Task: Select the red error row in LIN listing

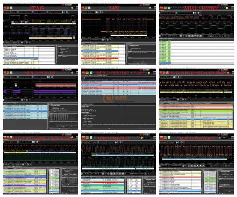Action: pyautogui.click(x=100, y=58)
